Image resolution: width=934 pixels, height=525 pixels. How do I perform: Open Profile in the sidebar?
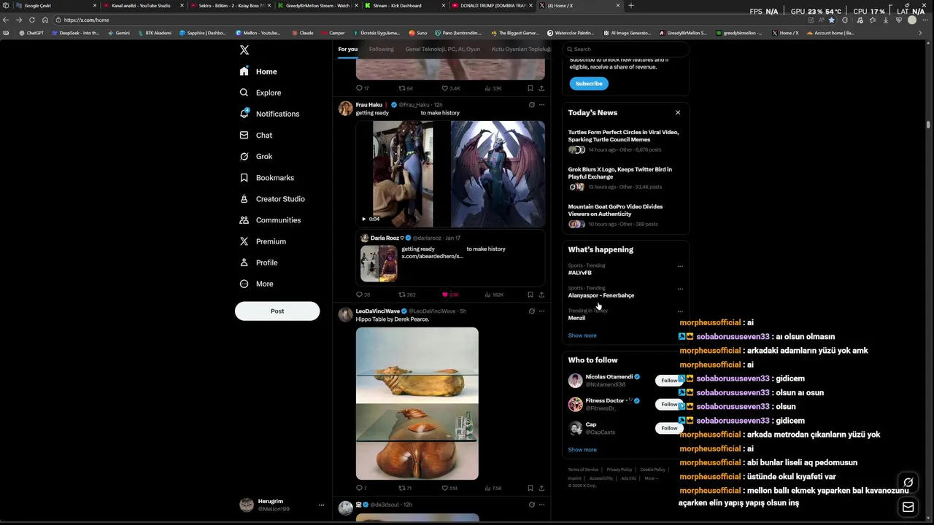[258, 262]
